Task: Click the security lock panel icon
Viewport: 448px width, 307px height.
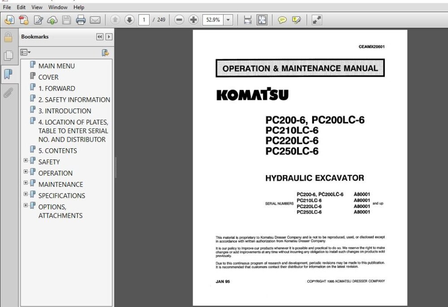Action: (x=8, y=37)
